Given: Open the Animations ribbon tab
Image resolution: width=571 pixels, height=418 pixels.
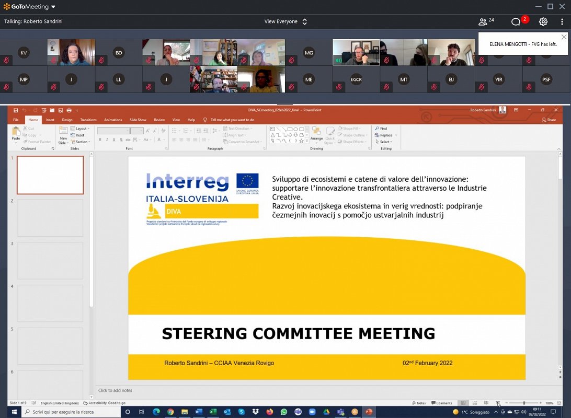Looking at the screenshot, I should [x=113, y=120].
